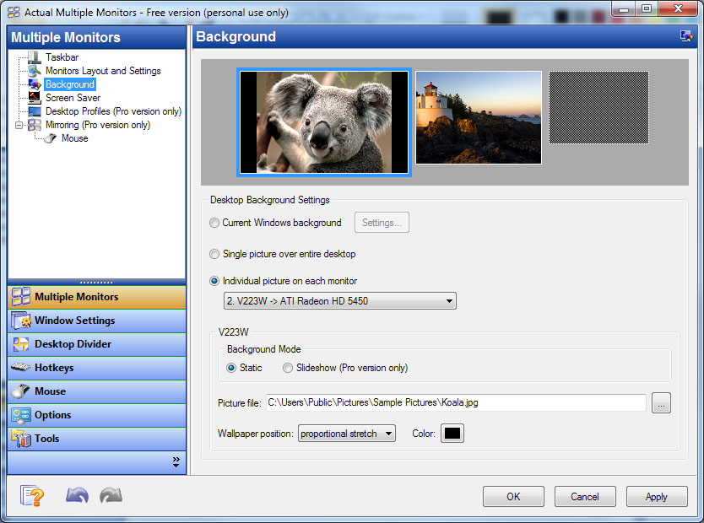Click the black background Color swatch
This screenshot has height=523, width=704.
pos(452,433)
